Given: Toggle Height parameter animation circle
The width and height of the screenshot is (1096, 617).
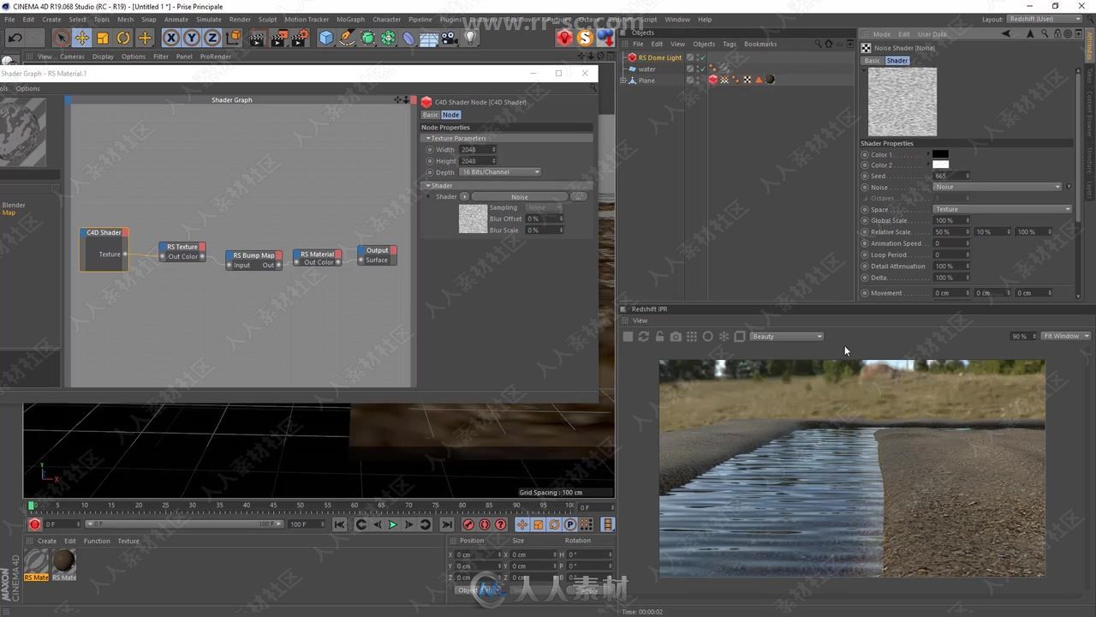Looking at the screenshot, I should [430, 161].
